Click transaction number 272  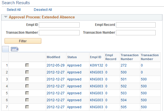pyautogui.click(x=123, y=65)
